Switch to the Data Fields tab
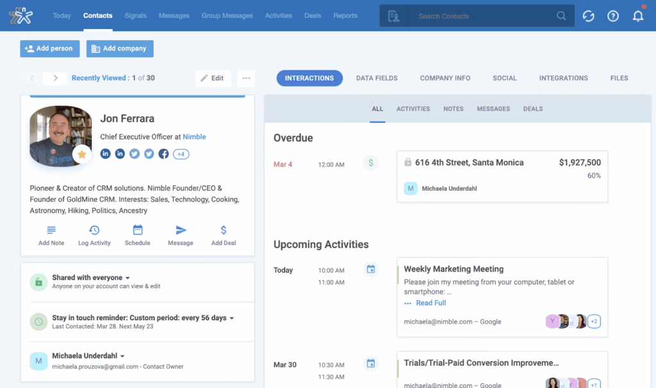Image resolution: width=656 pixels, height=388 pixels. (x=377, y=78)
